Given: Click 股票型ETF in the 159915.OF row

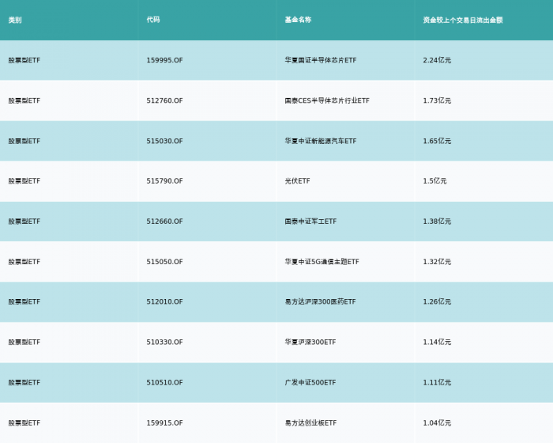Looking at the screenshot, I should click(24, 423).
